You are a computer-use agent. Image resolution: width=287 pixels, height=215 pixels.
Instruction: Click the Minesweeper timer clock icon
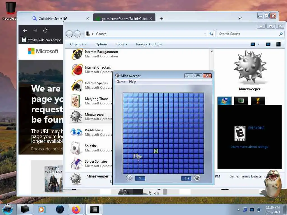129,178
